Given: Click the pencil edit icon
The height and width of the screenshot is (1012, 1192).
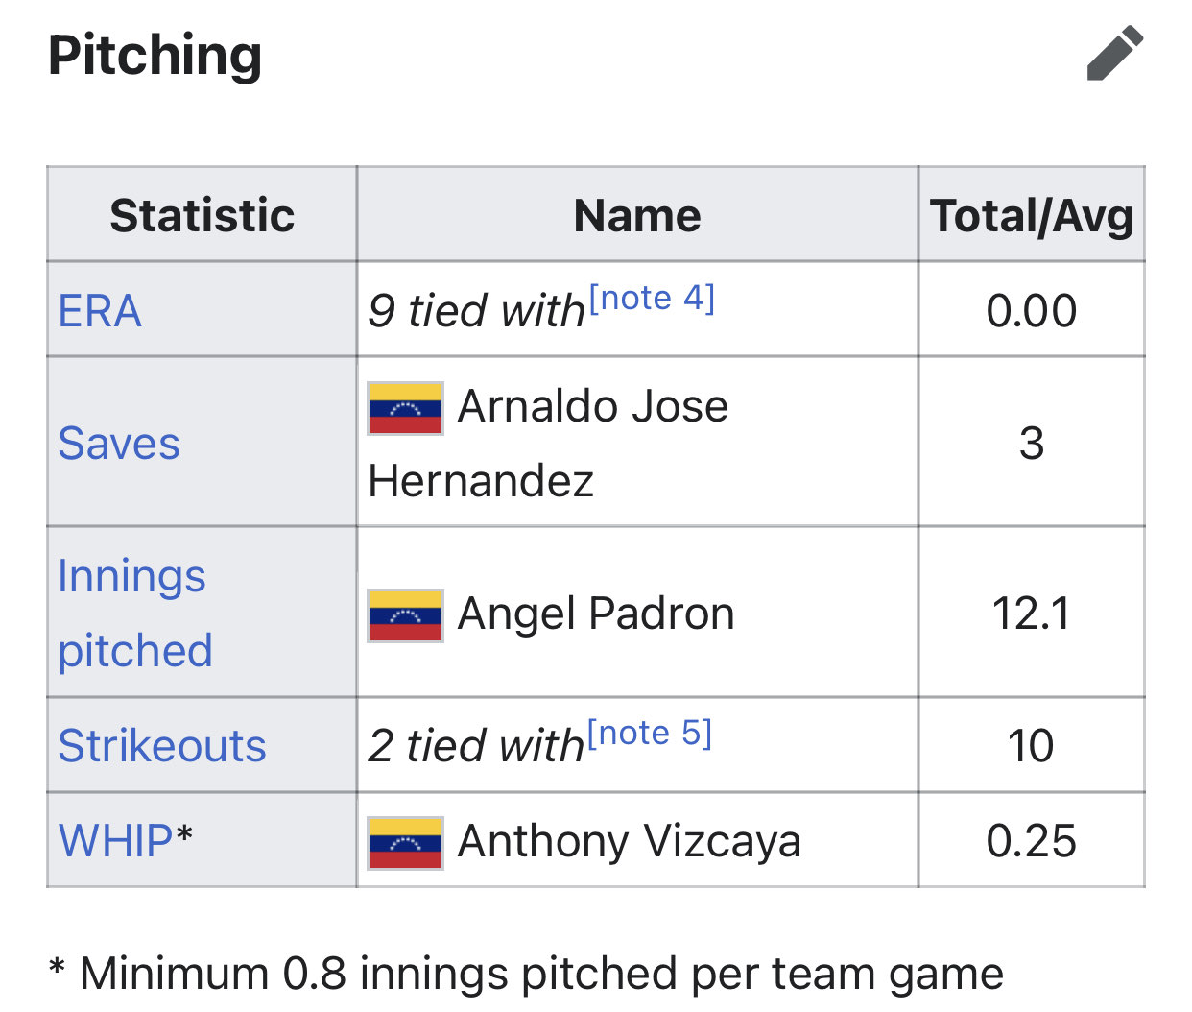Looking at the screenshot, I should (1114, 53).
